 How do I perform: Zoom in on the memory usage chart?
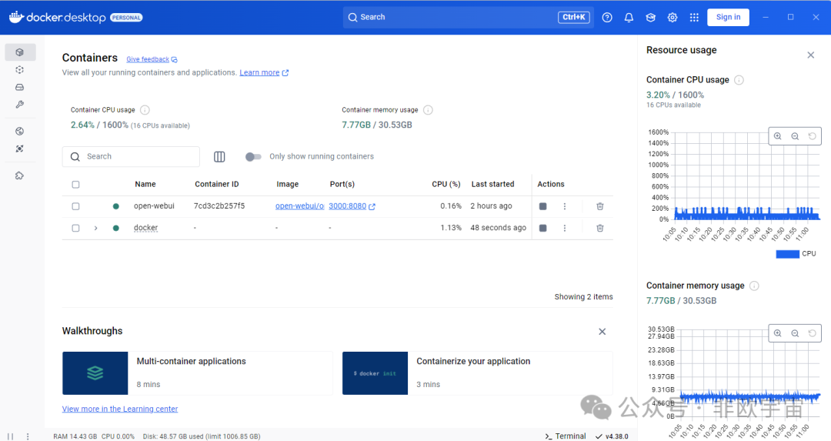(x=777, y=333)
